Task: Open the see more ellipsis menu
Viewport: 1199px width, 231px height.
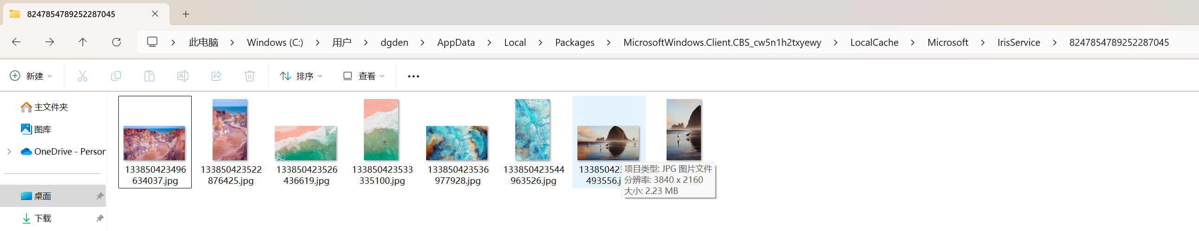Action: click(413, 76)
